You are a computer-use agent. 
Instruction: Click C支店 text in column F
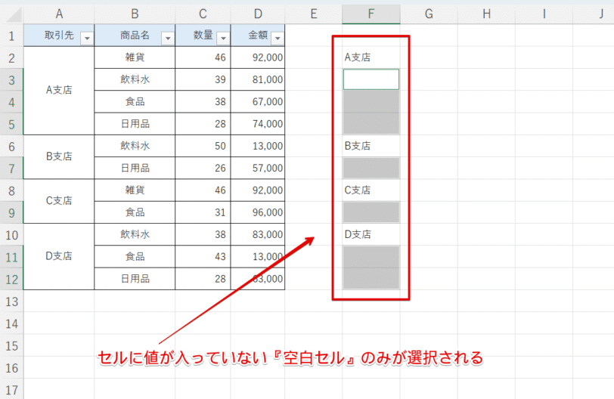click(x=358, y=190)
